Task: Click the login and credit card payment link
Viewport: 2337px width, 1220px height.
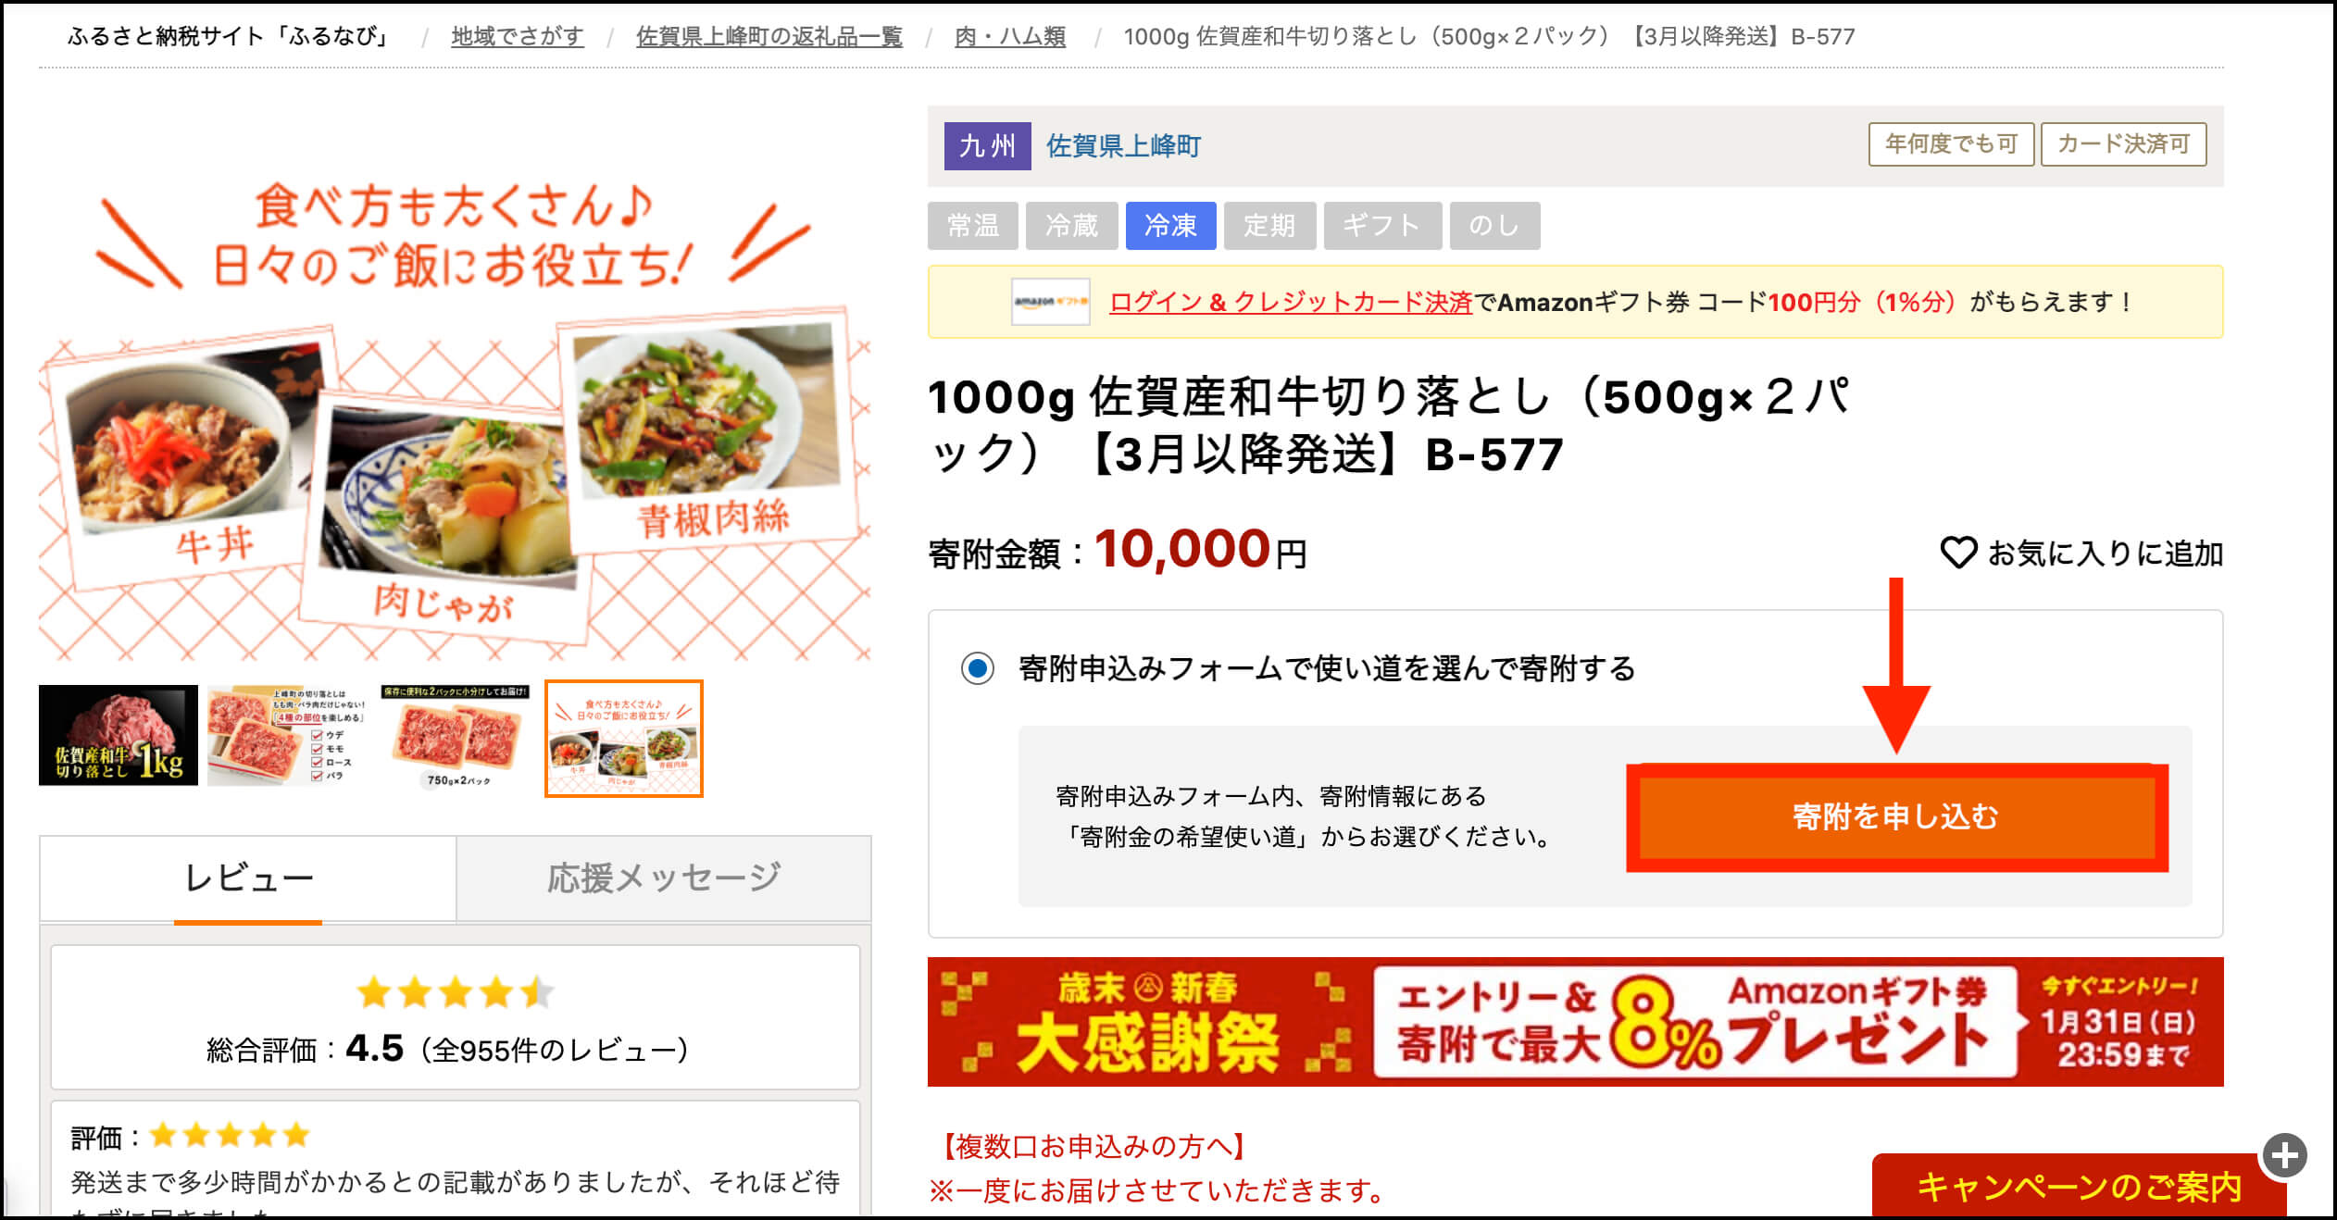Action: [x=1290, y=302]
